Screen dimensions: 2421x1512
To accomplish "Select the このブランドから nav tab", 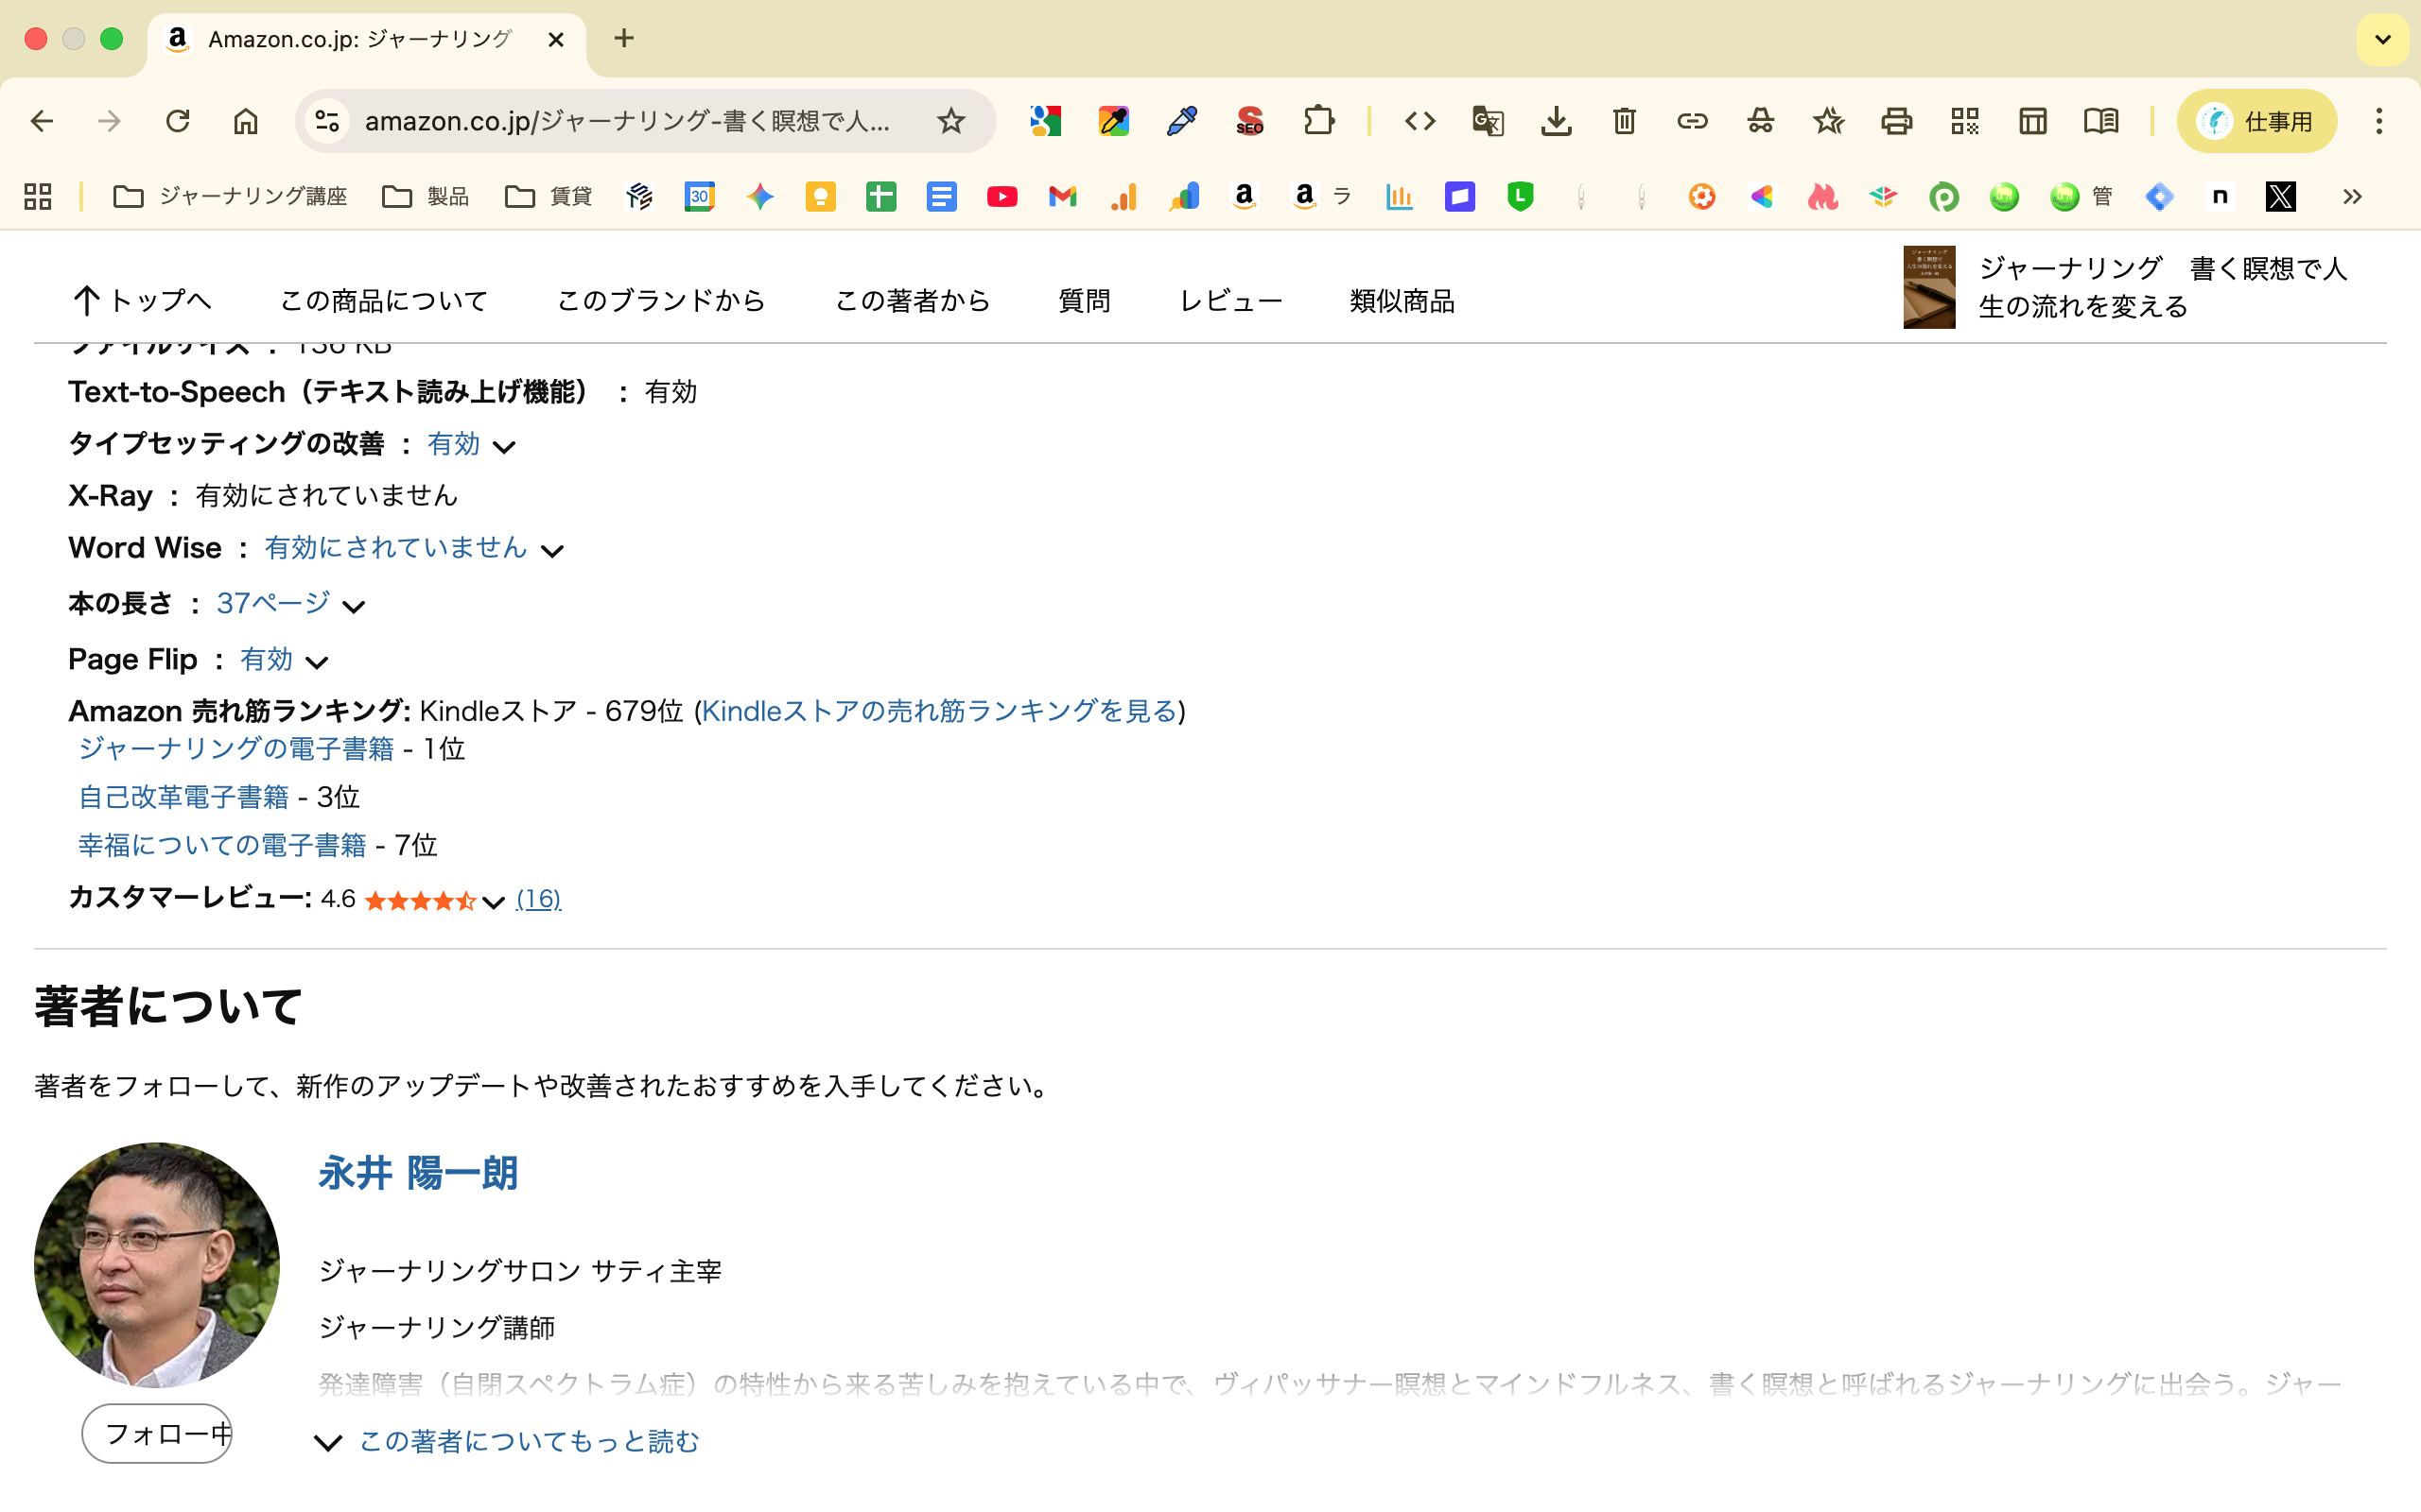I will tap(661, 300).
